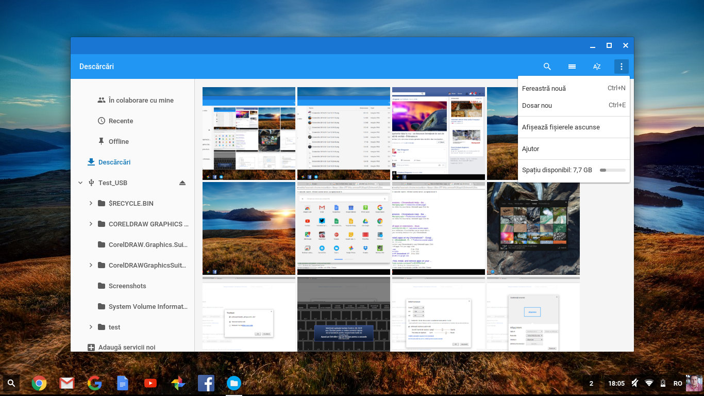Expand the $RECYCLE.BIN folder
The height and width of the screenshot is (396, 704).
point(91,203)
